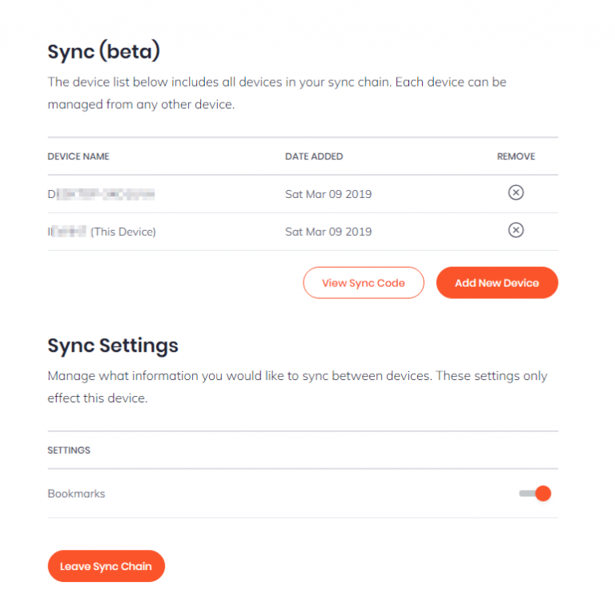The image size is (615, 602).
Task: Click the Sync Settings heading
Action: point(113,345)
